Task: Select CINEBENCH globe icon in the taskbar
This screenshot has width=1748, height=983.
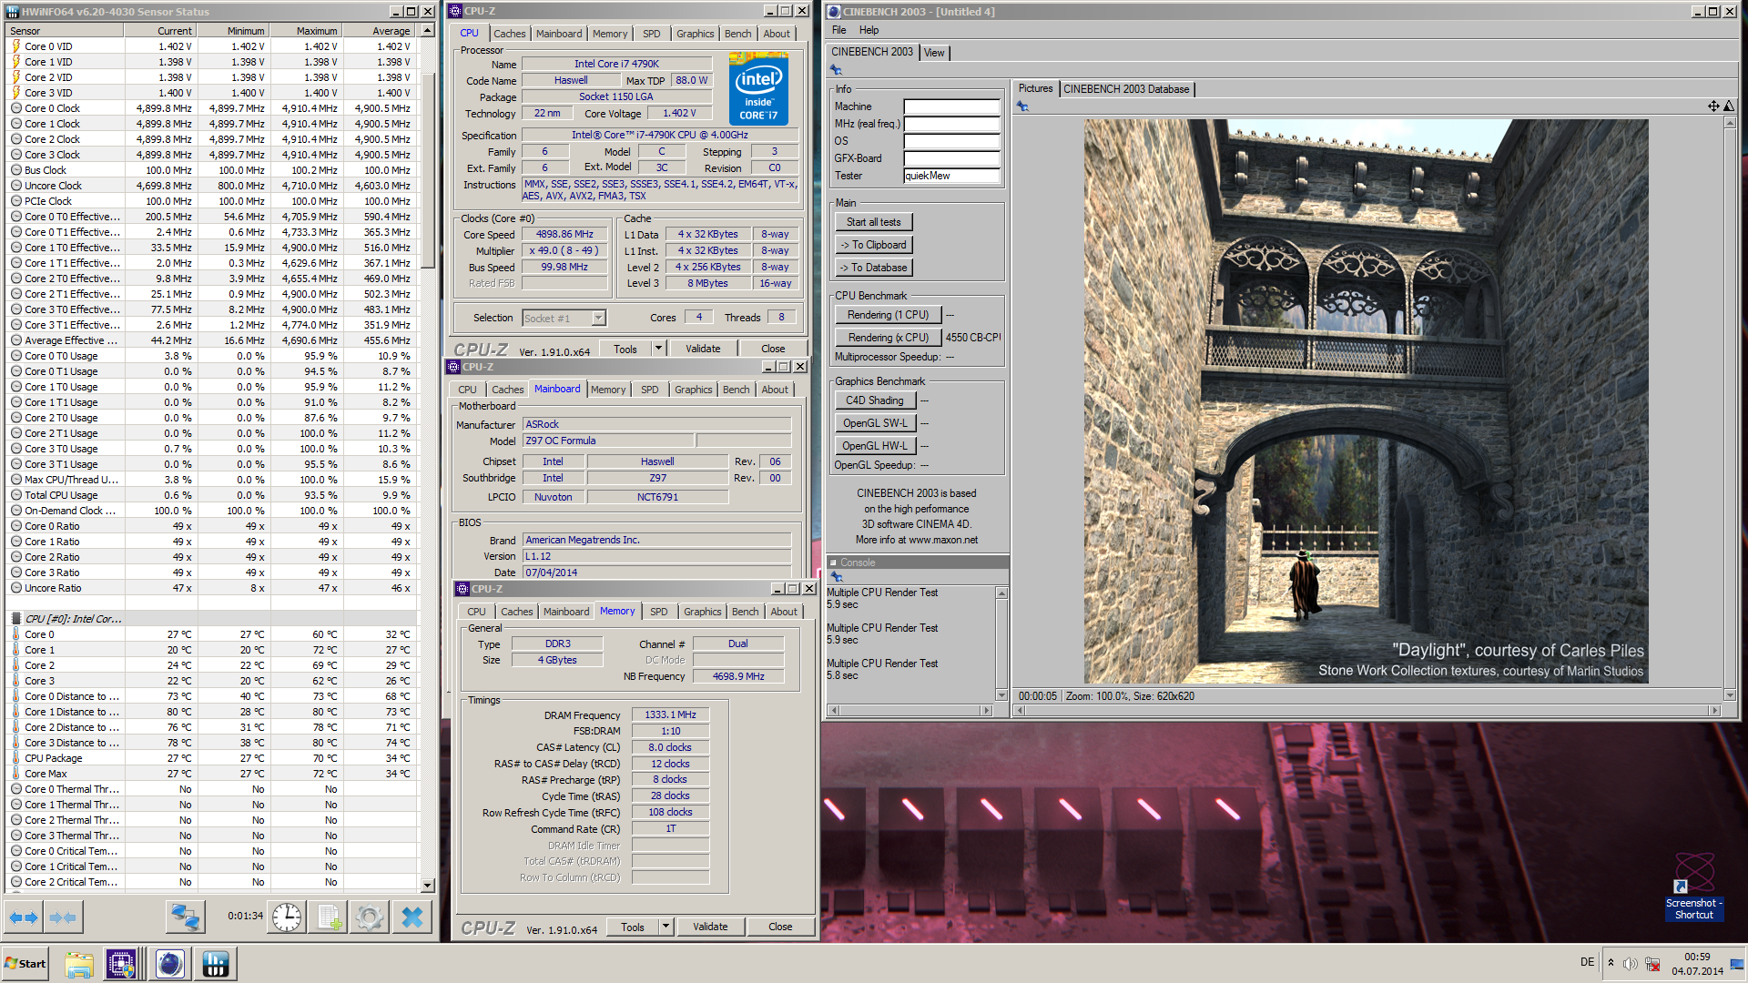Action: tap(170, 964)
